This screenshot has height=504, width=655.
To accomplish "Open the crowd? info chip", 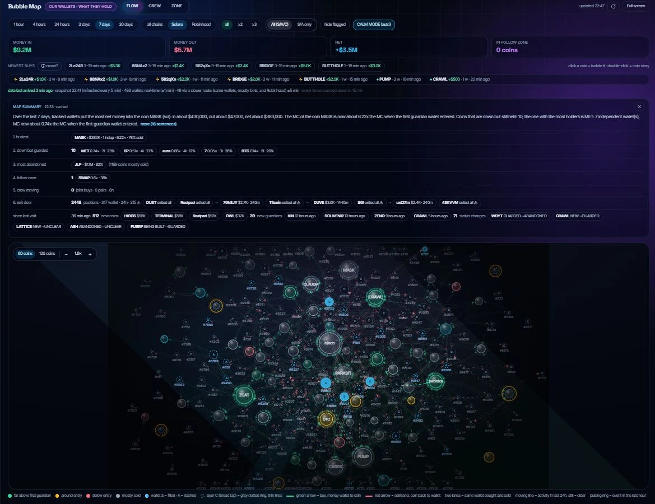I will [x=50, y=66].
